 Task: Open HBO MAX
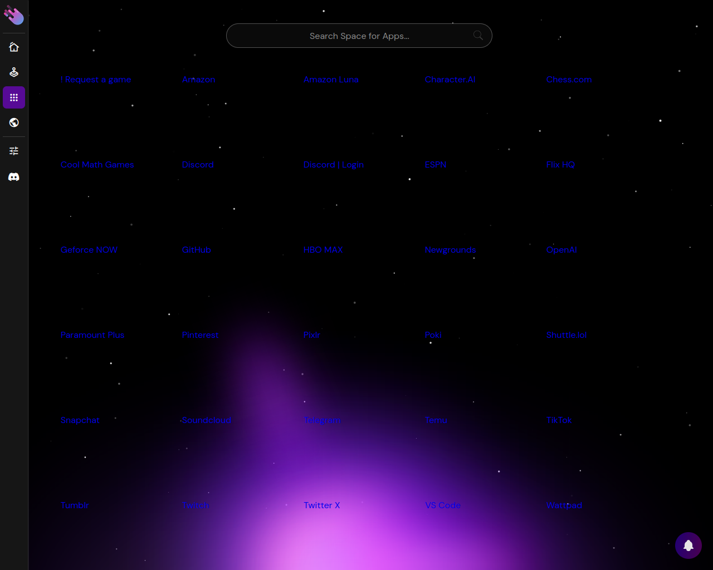[323, 250]
